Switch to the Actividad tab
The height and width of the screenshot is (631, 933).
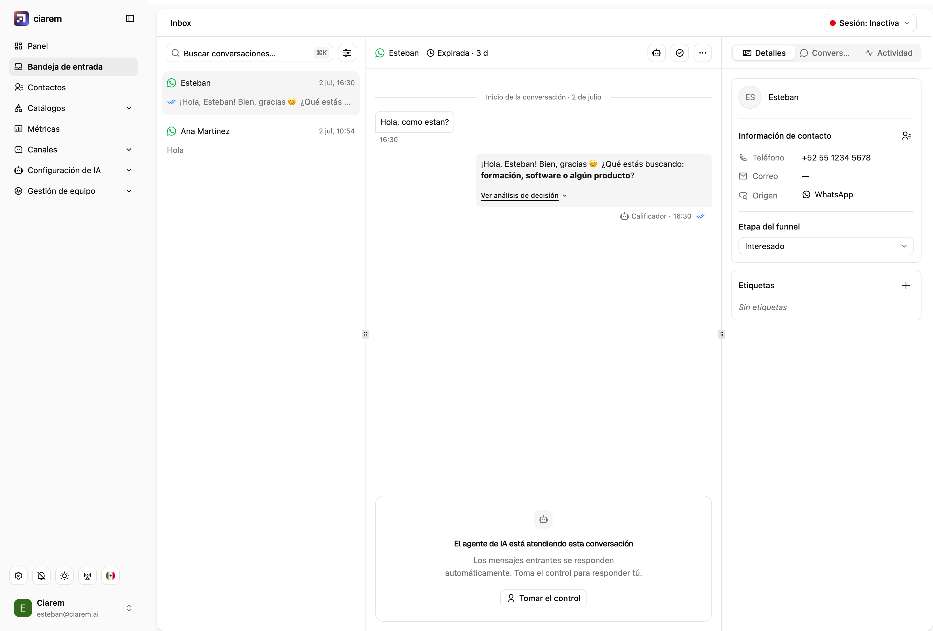(888, 53)
